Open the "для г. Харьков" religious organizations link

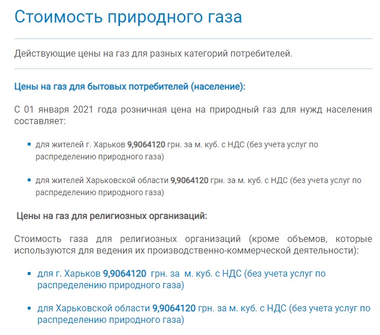point(69,273)
